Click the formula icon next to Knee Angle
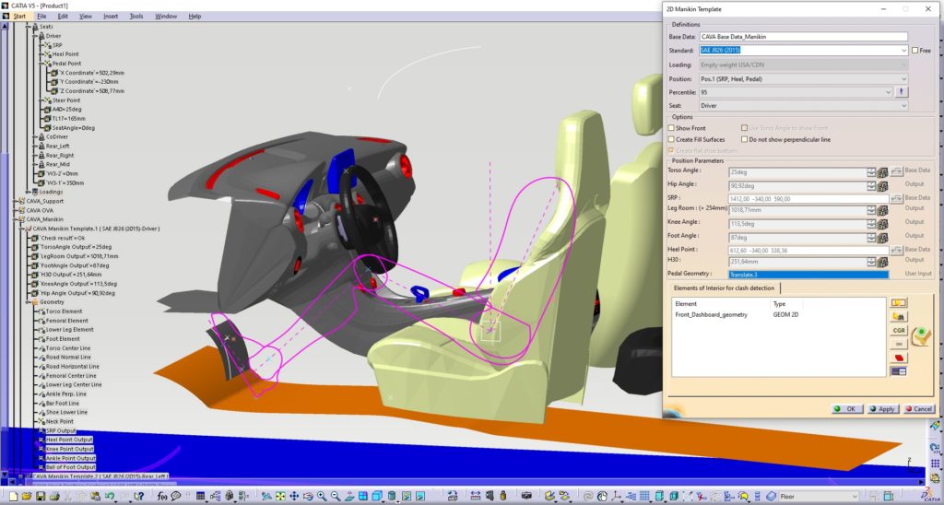This screenshot has height=505, width=944. coord(882,224)
